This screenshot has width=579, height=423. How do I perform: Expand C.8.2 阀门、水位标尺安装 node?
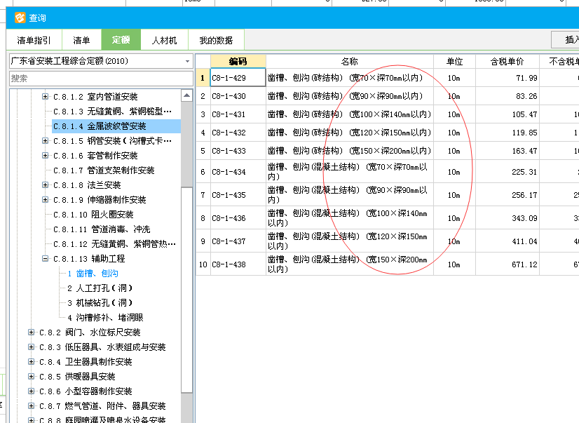point(32,332)
